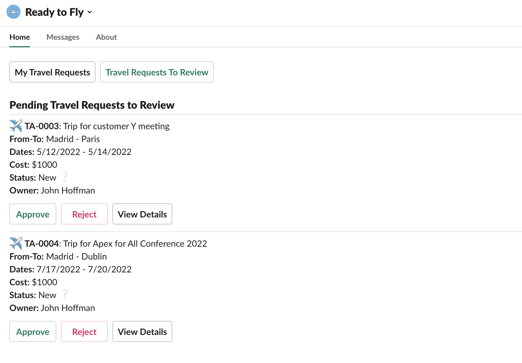
Task: Show Travel Requests To Review
Action: click(157, 72)
